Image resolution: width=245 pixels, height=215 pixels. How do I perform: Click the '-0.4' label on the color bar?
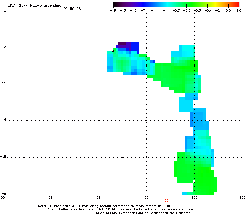tap(208, 11)
